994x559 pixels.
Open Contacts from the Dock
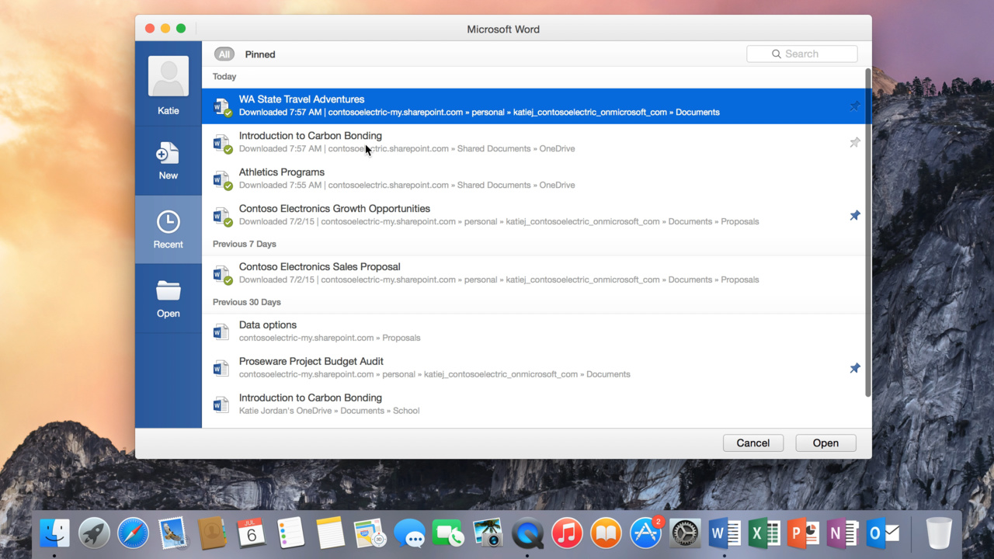(x=212, y=533)
